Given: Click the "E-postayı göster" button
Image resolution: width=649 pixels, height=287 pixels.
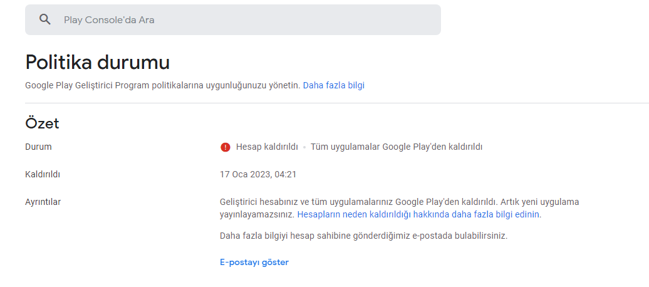Looking at the screenshot, I should pyautogui.click(x=254, y=262).
